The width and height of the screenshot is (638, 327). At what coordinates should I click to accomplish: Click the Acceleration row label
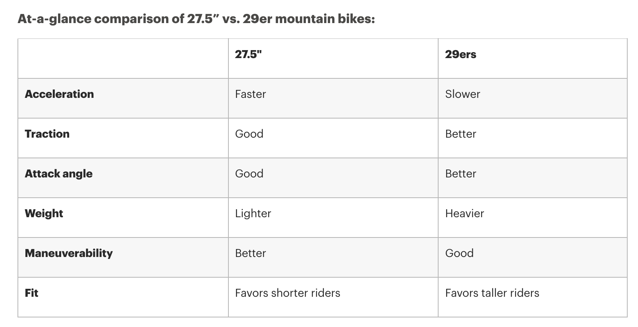coord(59,94)
